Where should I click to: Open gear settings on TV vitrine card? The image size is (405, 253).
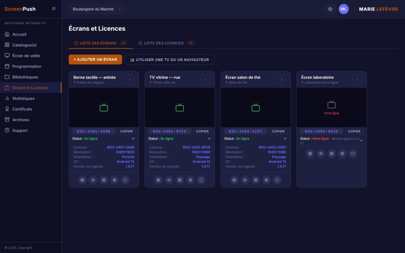click(x=190, y=180)
